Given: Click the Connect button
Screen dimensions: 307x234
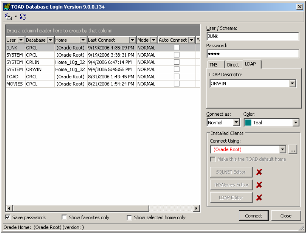Looking at the screenshot, I should pos(254,216).
